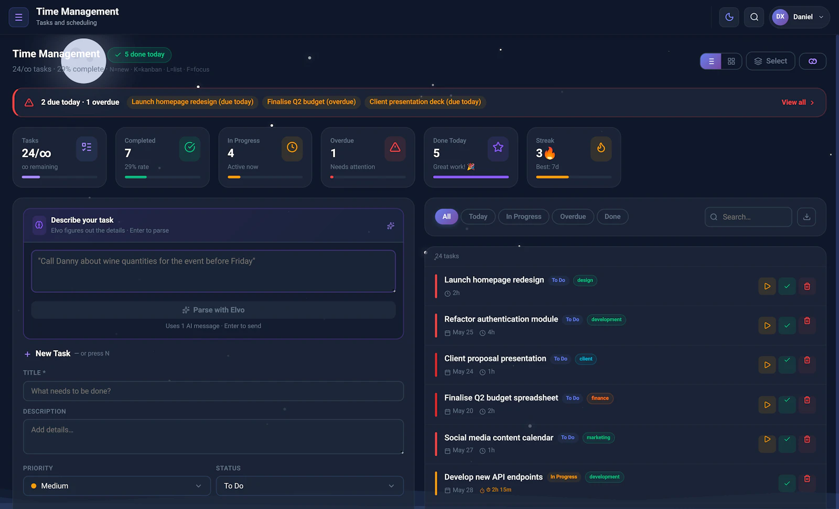Click the client tag

[586, 359]
